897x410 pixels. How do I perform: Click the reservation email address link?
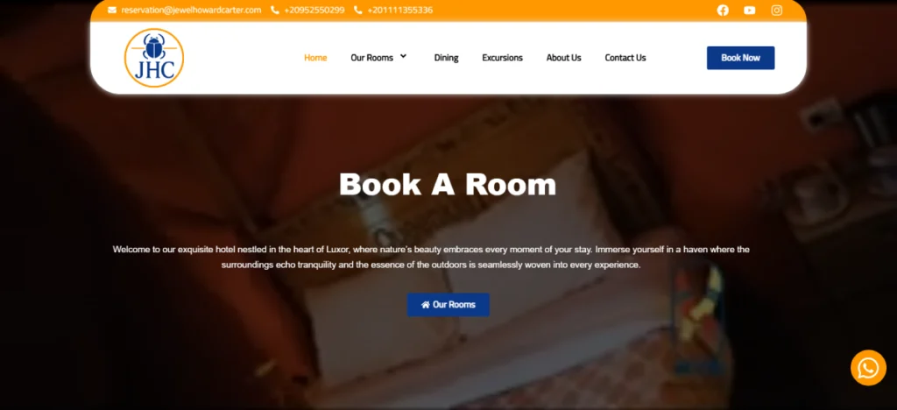coord(191,11)
